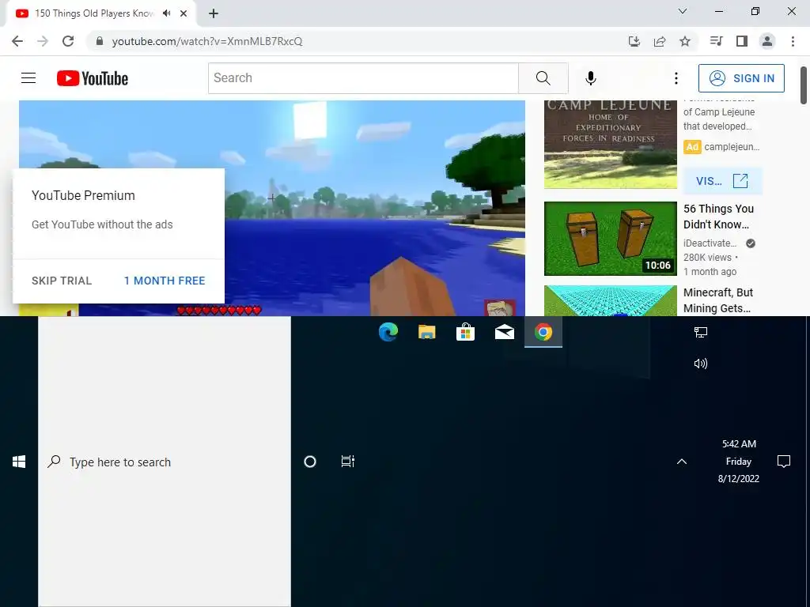Open Chrome's three-dot menu
The image size is (810, 607).
[x=793, y=41]
